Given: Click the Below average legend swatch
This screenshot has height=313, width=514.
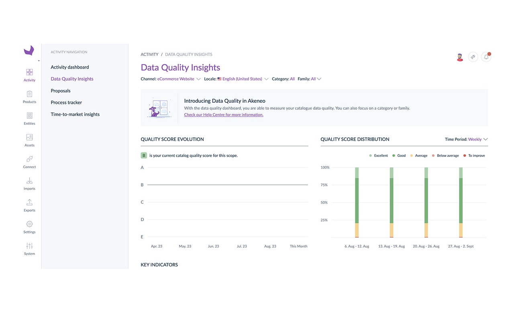Looking at the screenshot, I should [x=433, y=156].
